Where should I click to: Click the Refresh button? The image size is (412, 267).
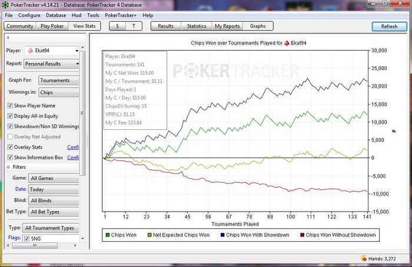click(390, 26)
